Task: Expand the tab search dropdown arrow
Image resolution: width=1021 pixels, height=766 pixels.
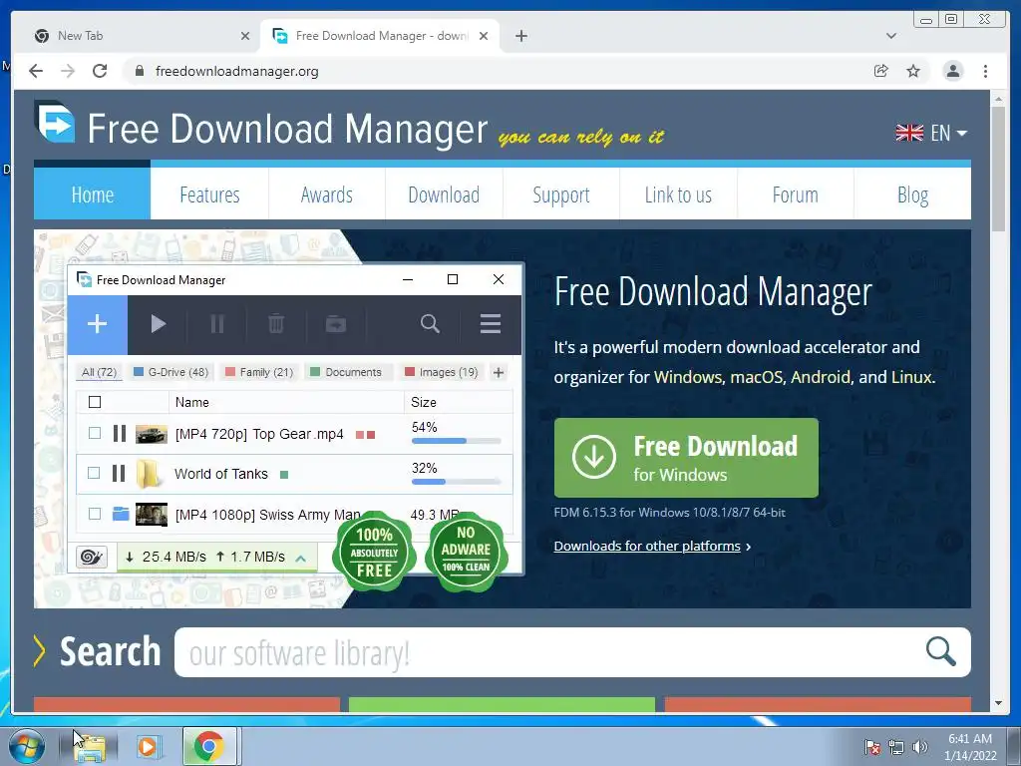Action: 891,36
